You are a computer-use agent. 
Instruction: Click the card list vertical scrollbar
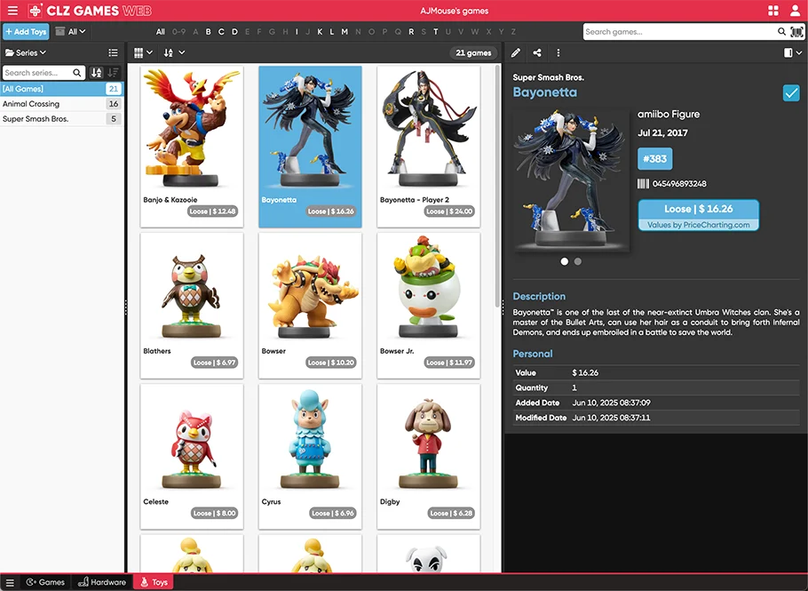pyautogui.click(x=497, y=186)
